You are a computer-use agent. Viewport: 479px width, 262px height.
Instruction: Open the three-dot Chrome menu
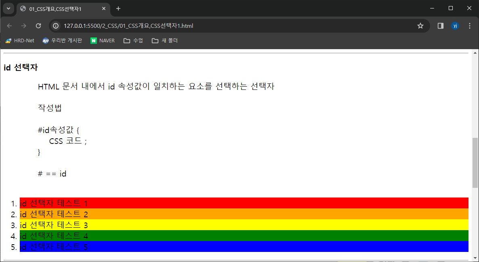pos(469,25)
